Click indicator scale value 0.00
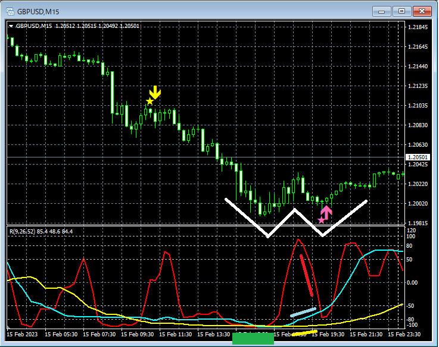The image size is (439, 347). (412, 282)
